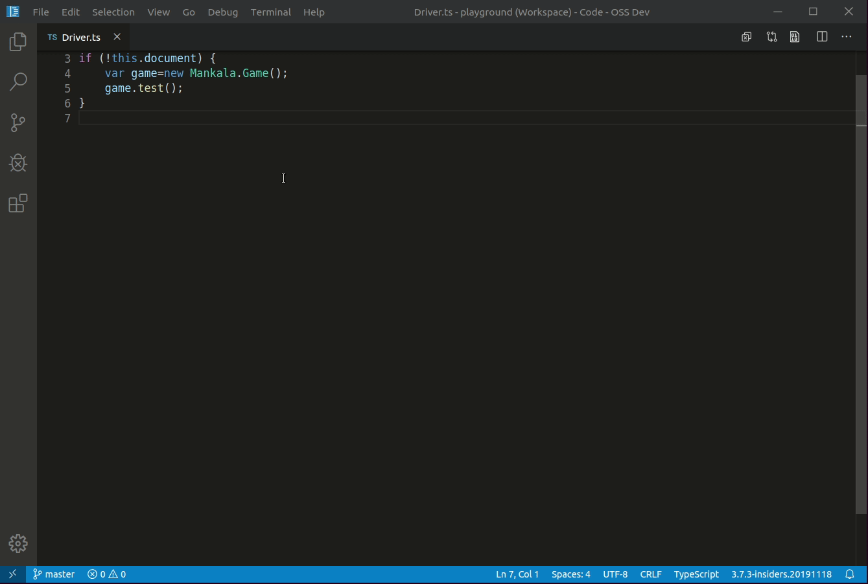This screenshot has height=584, width=868.
Task: Click the errors and warnings count
Action: [107, 574]
